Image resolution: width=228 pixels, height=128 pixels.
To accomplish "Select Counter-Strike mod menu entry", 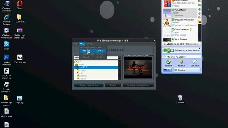I will pos(93,47).
